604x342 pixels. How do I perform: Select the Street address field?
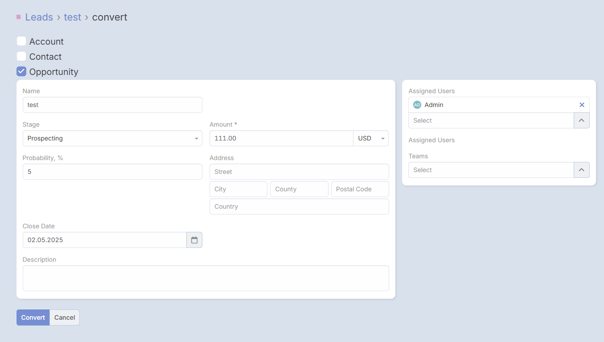pos(299,172)
